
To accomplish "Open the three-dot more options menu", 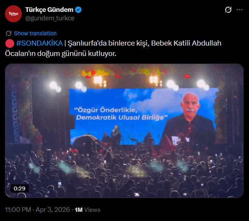I will coord(239,10).
